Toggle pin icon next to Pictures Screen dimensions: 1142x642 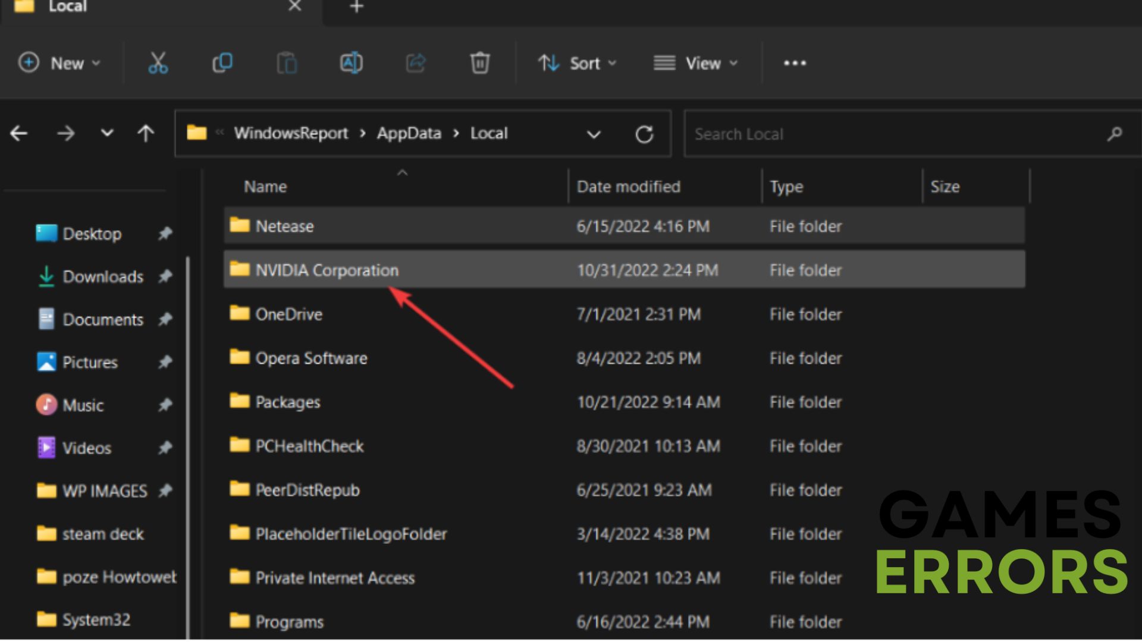(165, 362)
